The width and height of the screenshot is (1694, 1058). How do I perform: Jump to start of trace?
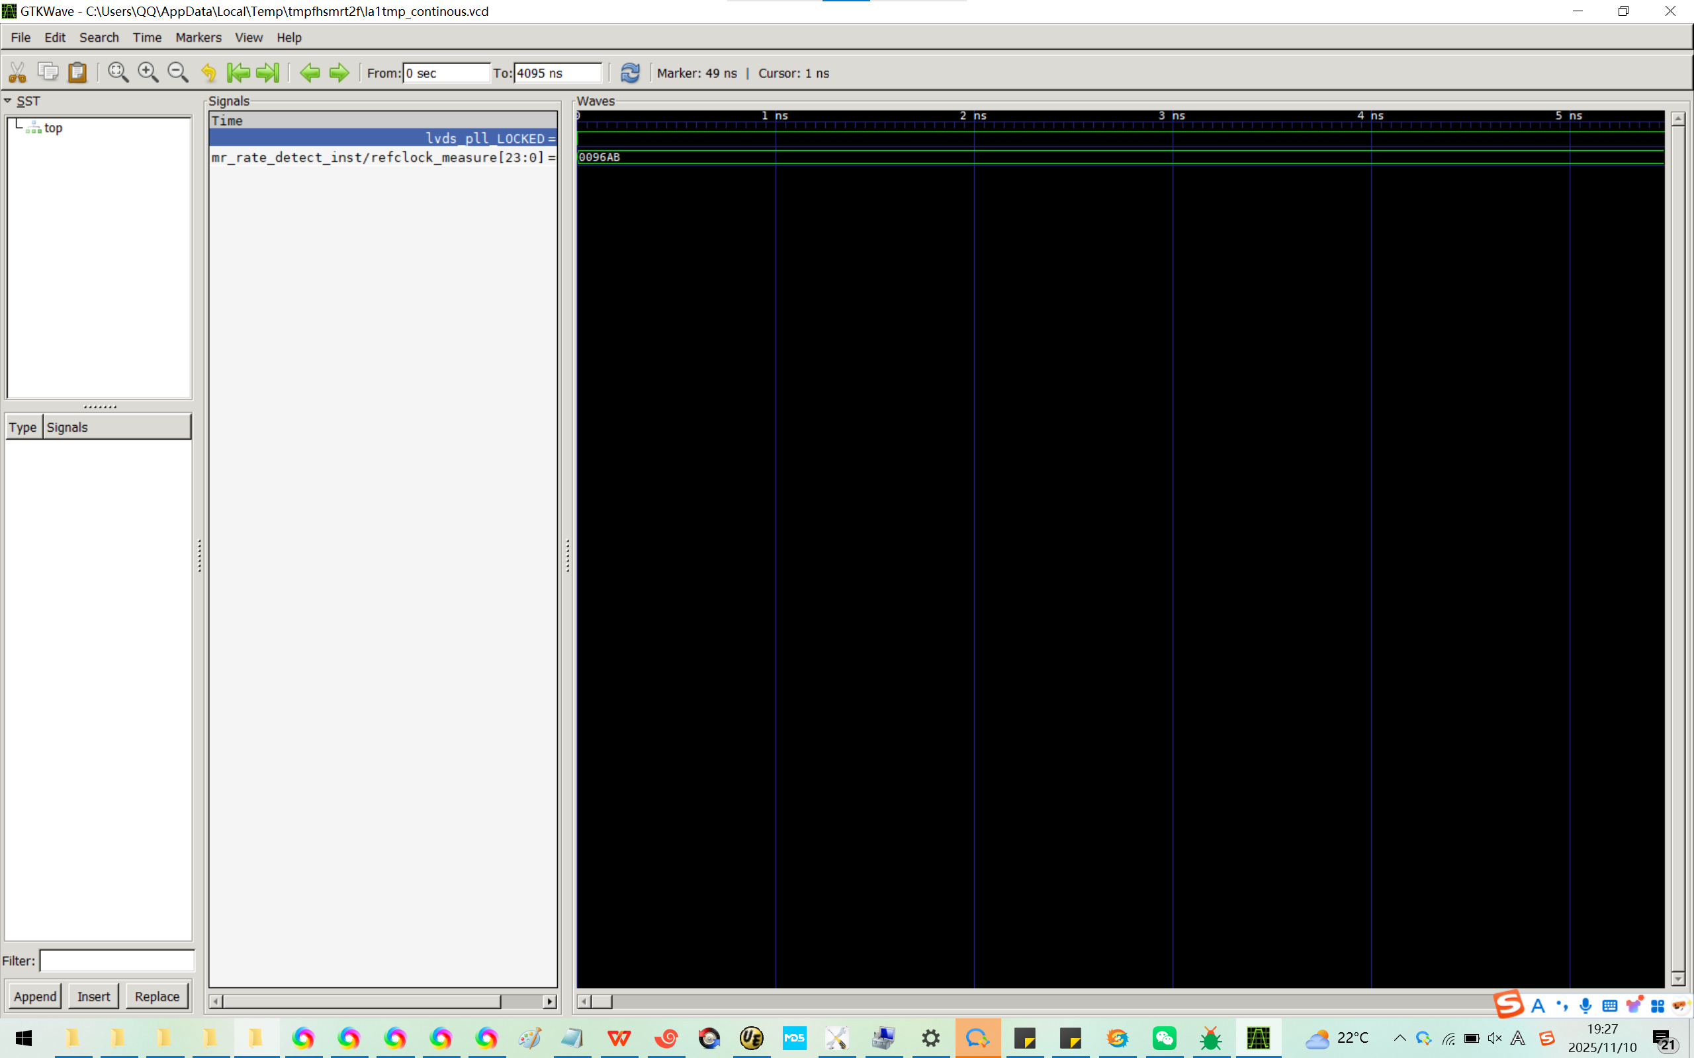239,73
